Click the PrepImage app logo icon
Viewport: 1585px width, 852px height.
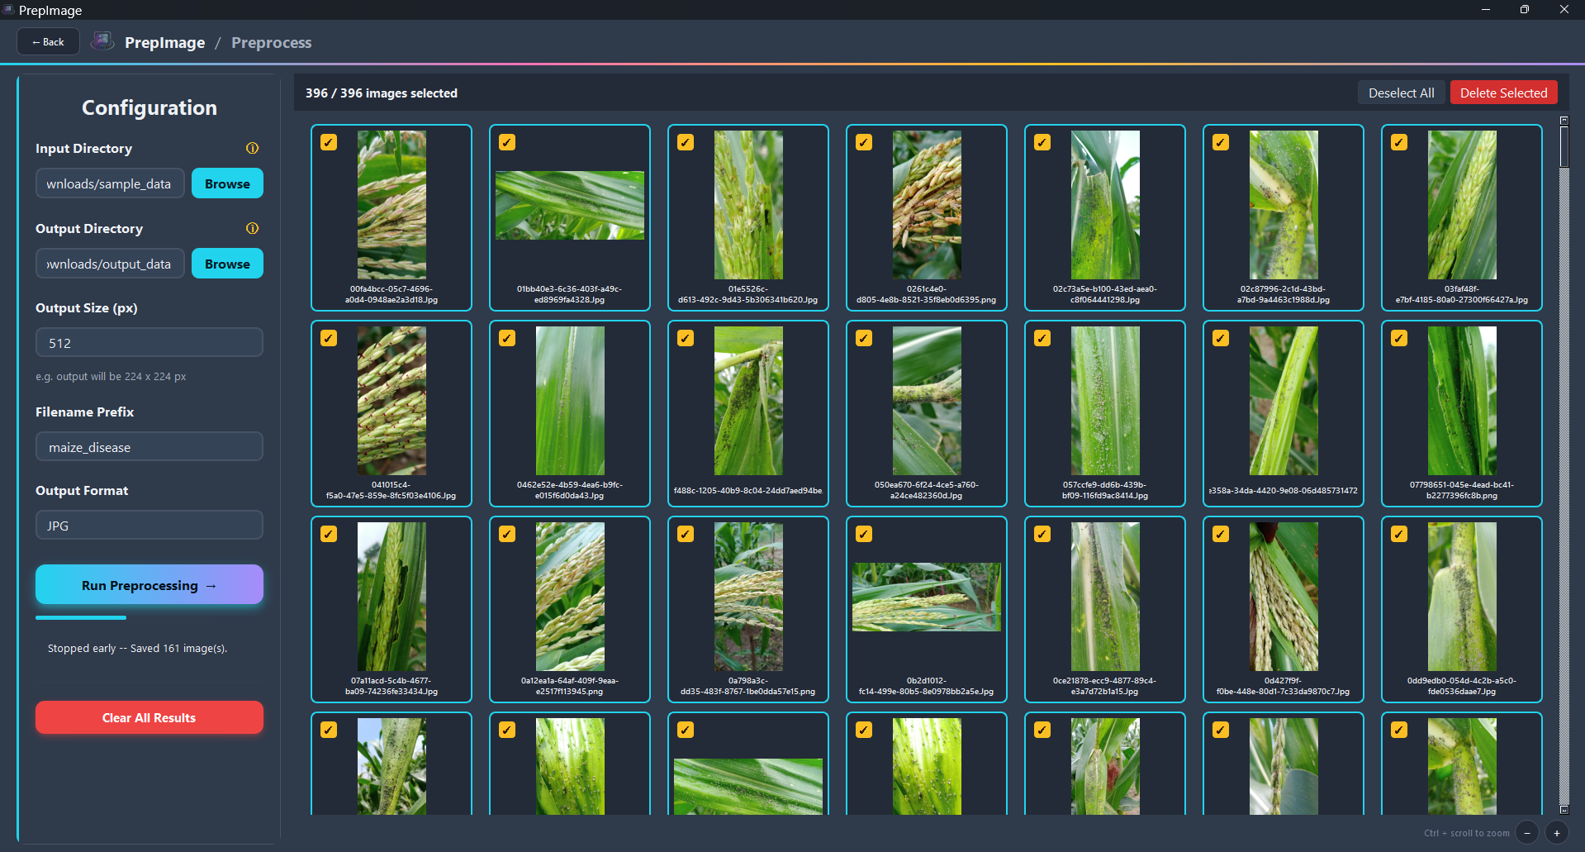click(102, 41)
